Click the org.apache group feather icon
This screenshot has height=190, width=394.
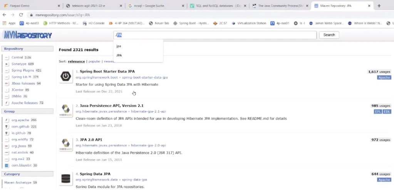point(7,120)
